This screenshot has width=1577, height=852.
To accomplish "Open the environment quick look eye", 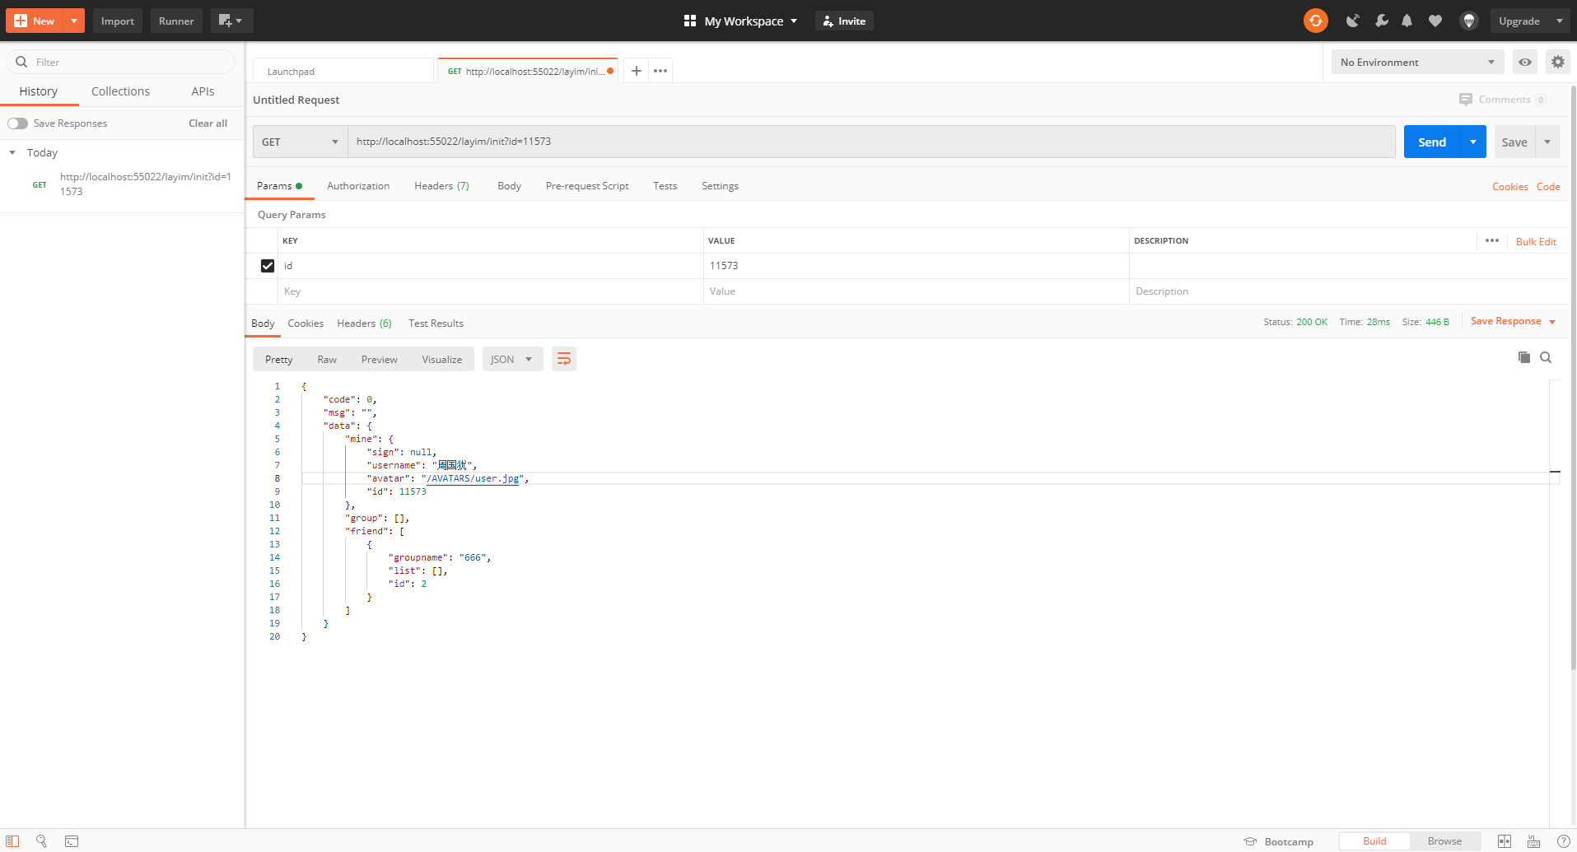I will [x=1525, y=62].
